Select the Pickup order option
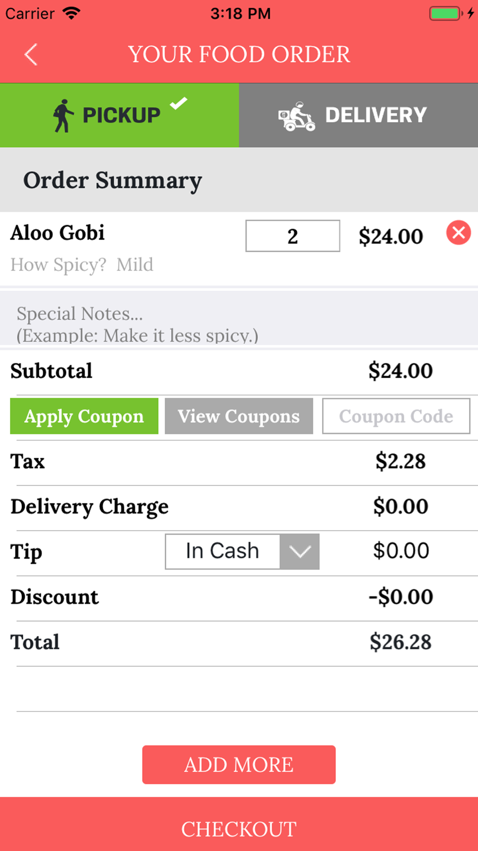 pyautogui.click(x=119, y=115)
